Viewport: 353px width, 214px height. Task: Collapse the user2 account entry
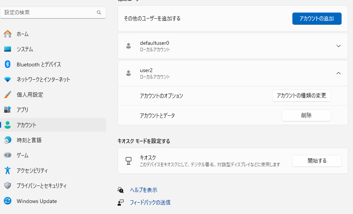(339, 73)
